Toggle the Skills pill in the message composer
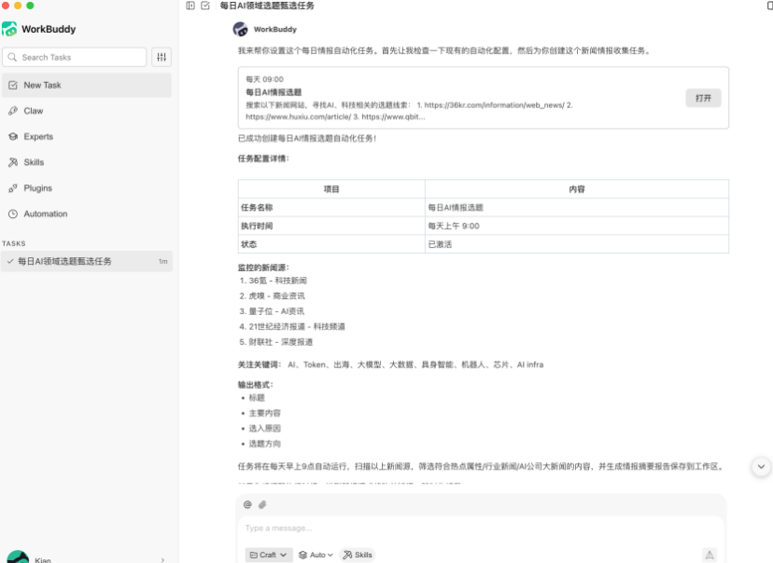Viewport: 773px width, 563px height. pos(358,555)
